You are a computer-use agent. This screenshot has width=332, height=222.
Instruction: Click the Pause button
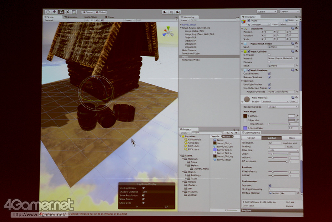[x=171, y=12]
